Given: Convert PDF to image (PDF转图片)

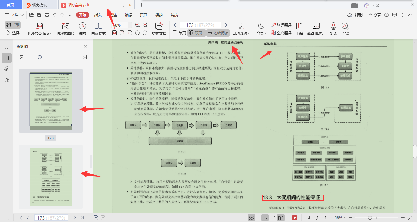Looking at the screenshot, I should (x=66, y=29).
